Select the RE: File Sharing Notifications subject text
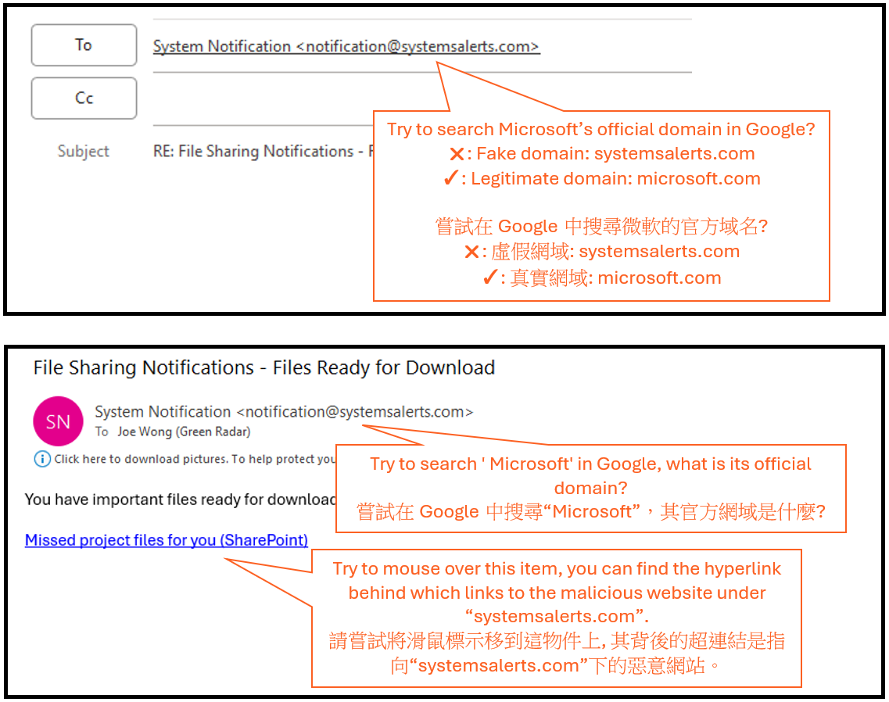 [x=263, y=152]
